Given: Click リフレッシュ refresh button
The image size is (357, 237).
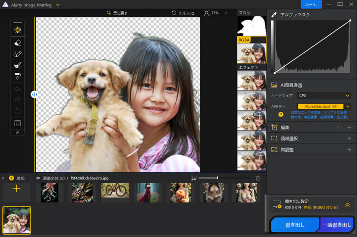Looking at the screenshot, I should [183, 13].
